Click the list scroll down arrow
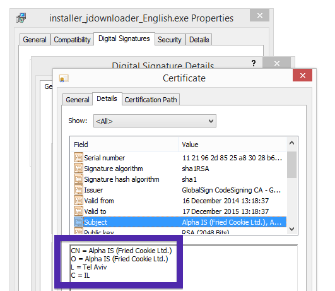 (292, 229)
